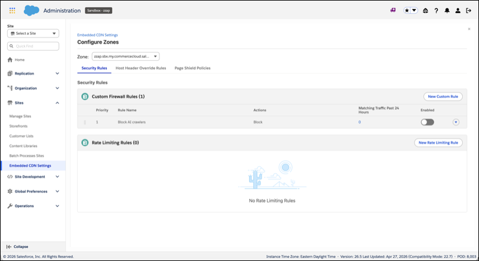The width and height of the screenshot is (479, 261).
Task: Close the Configure Zones panel
Action: click(469, 29)
